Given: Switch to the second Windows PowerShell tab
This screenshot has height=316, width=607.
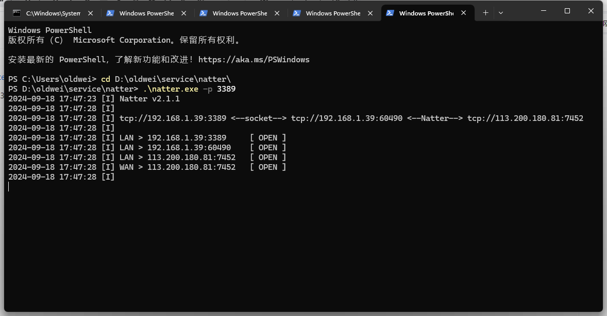Looking at the screenshot, I should [240, 13].
